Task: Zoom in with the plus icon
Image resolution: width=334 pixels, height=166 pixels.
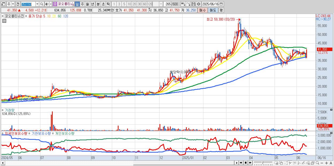Action: 327,163
